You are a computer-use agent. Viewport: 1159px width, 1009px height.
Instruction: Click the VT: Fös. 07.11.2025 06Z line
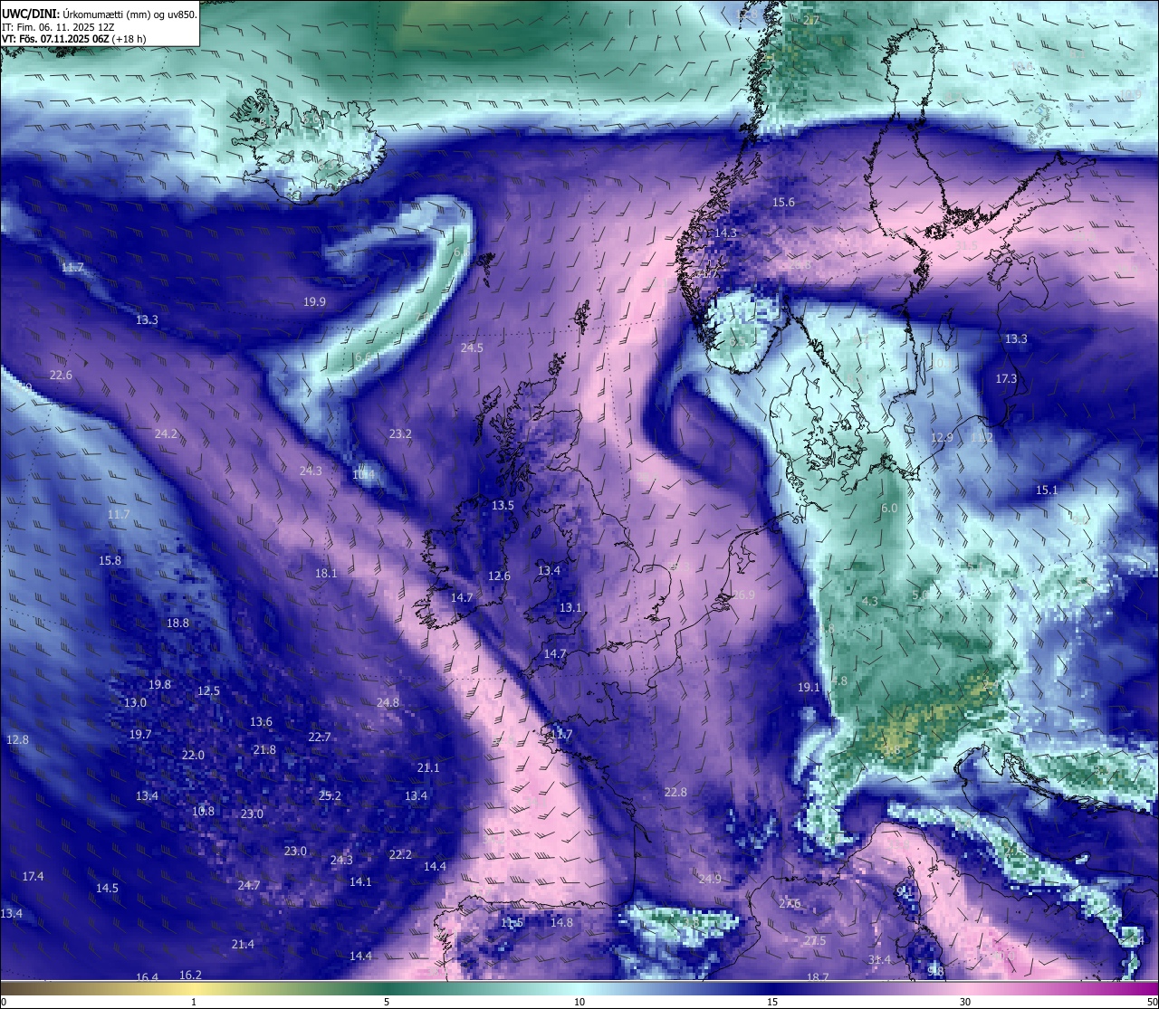pos(74,39)
